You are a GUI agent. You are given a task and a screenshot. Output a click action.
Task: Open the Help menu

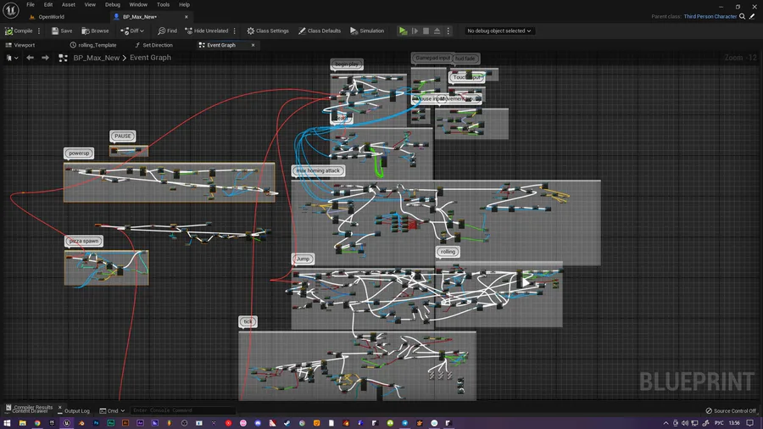click(x=184, y=4)
